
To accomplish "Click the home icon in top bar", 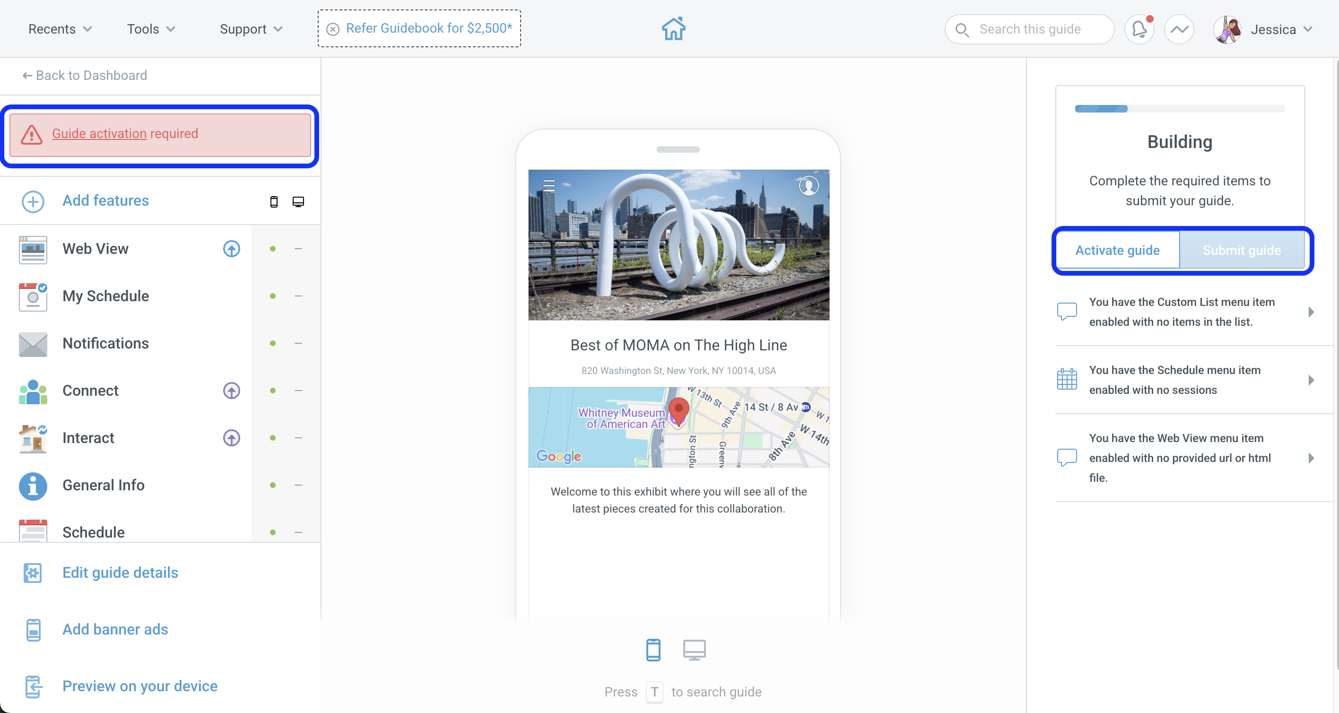I will [674, 28].
